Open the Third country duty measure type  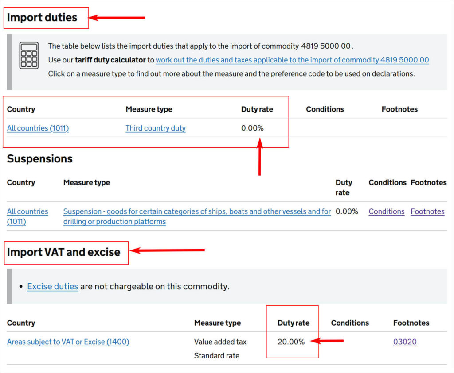click(x=156, y=128)
